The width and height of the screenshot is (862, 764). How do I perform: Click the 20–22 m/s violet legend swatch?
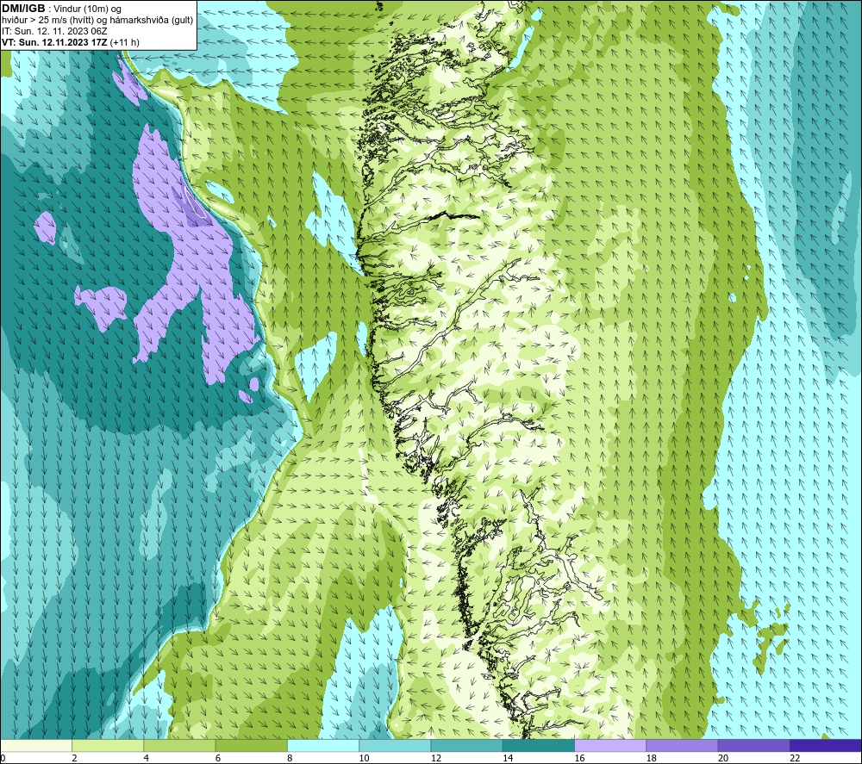(753, 745)
